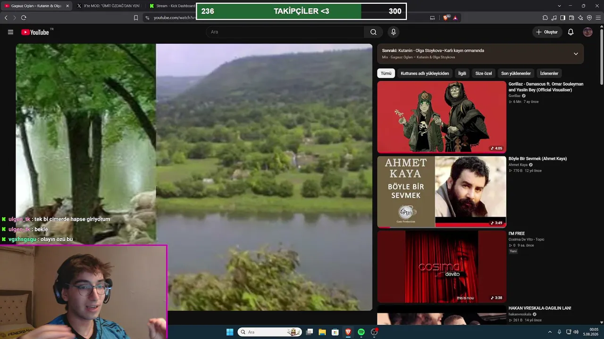Screen dimensions: 604x339
Task: Select the İlgili filter chip
Action: [462, 73]
